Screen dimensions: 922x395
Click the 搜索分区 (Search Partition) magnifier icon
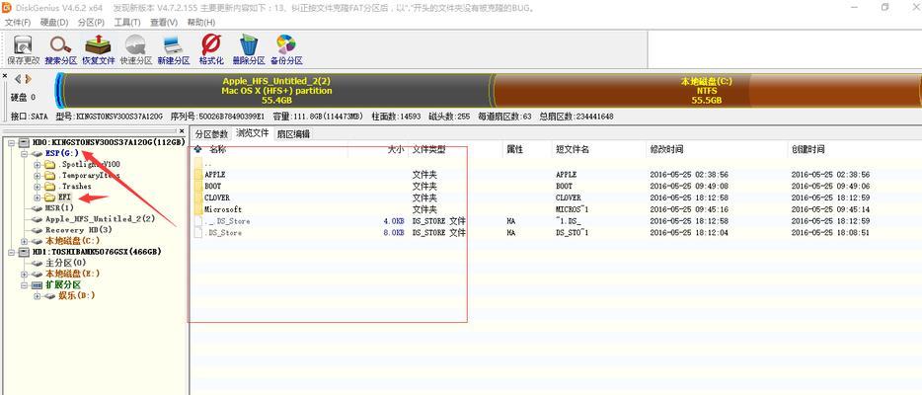point(60,44)
